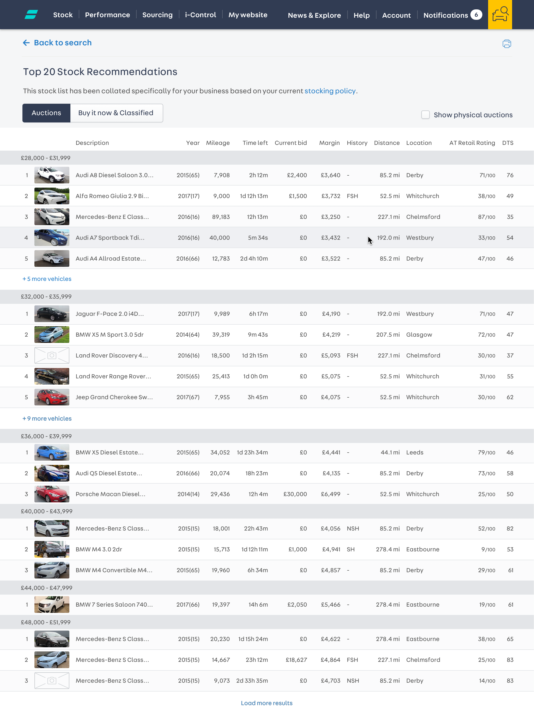The height and width of the screenshot is (715, 534).
Task: Enable Show physical auctions checkbox
Action: pos(425,115)
